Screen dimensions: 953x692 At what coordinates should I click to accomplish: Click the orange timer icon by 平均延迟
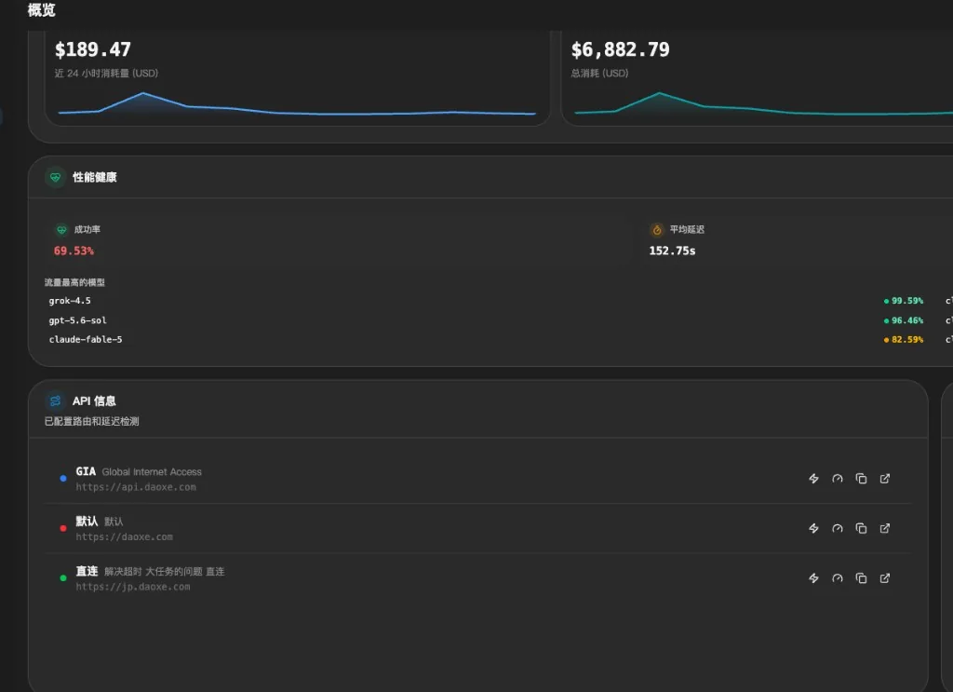(x=657, y=230)
